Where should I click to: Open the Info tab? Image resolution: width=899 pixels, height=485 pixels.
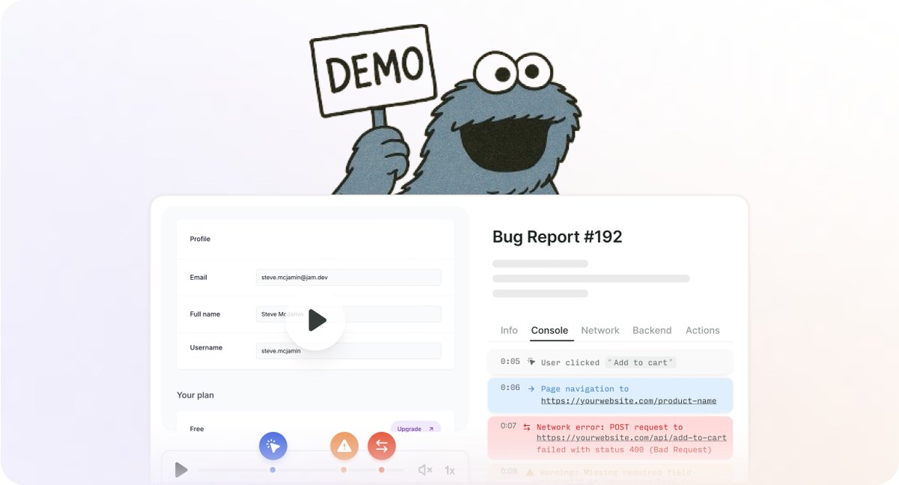pos(509,330)
